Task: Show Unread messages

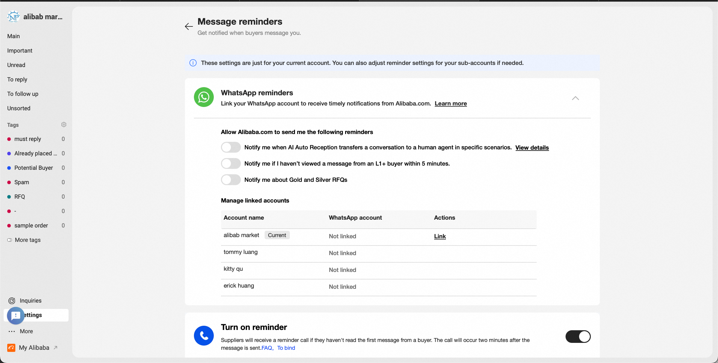Action: pos(16,65)
